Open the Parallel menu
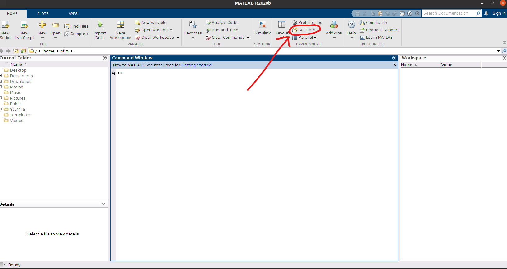 click(x=304, y=38)
